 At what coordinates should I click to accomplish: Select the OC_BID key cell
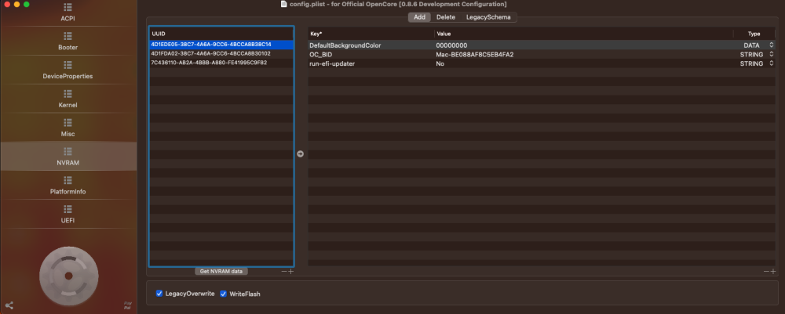(371, 54)
